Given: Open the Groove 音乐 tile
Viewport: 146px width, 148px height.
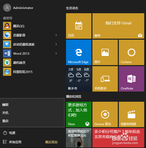Looking at the screenshot, I should 105,114.
